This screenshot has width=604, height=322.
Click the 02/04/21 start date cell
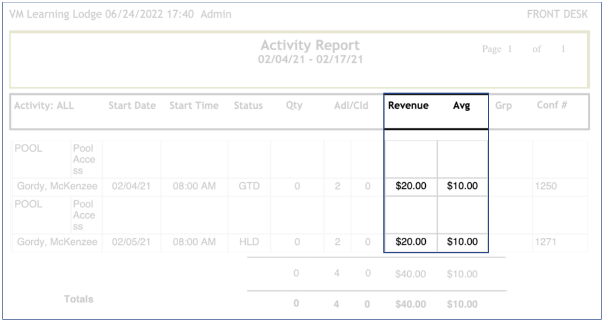(132, 186)
